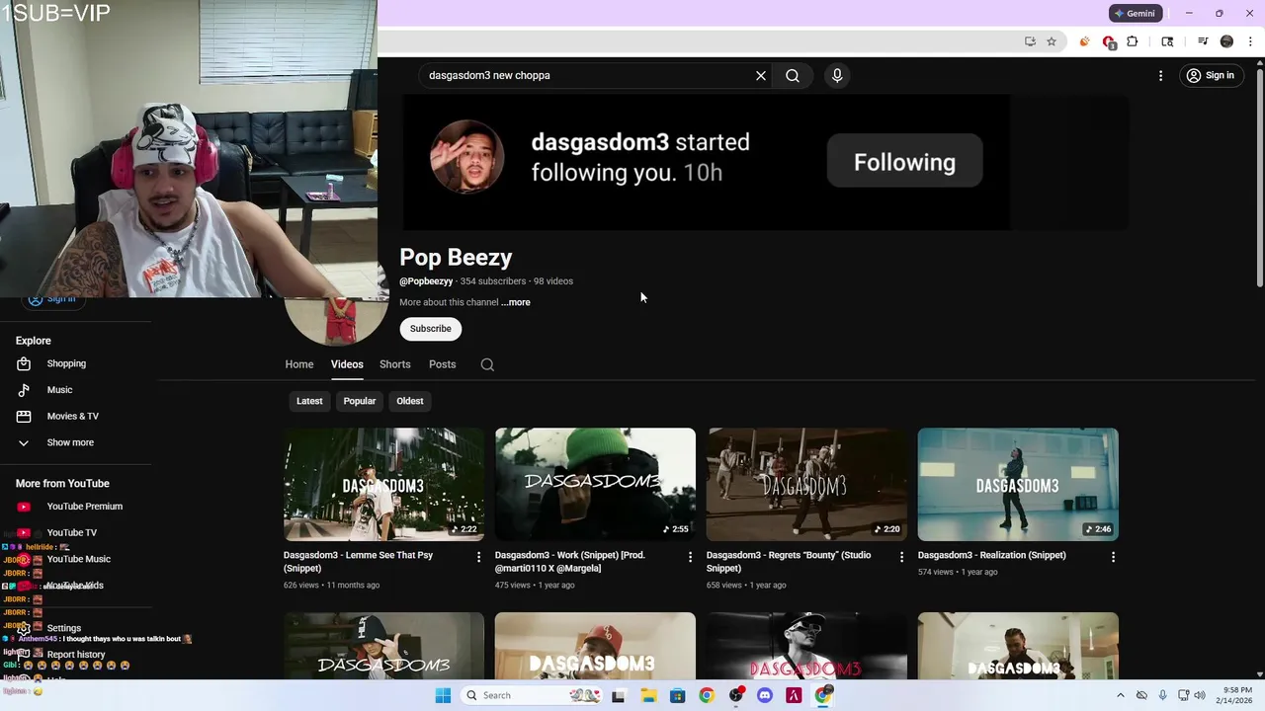Open Discord from the taskbar
The height and width of the screenshot is (711, 1265).
[x=764, y=695]
